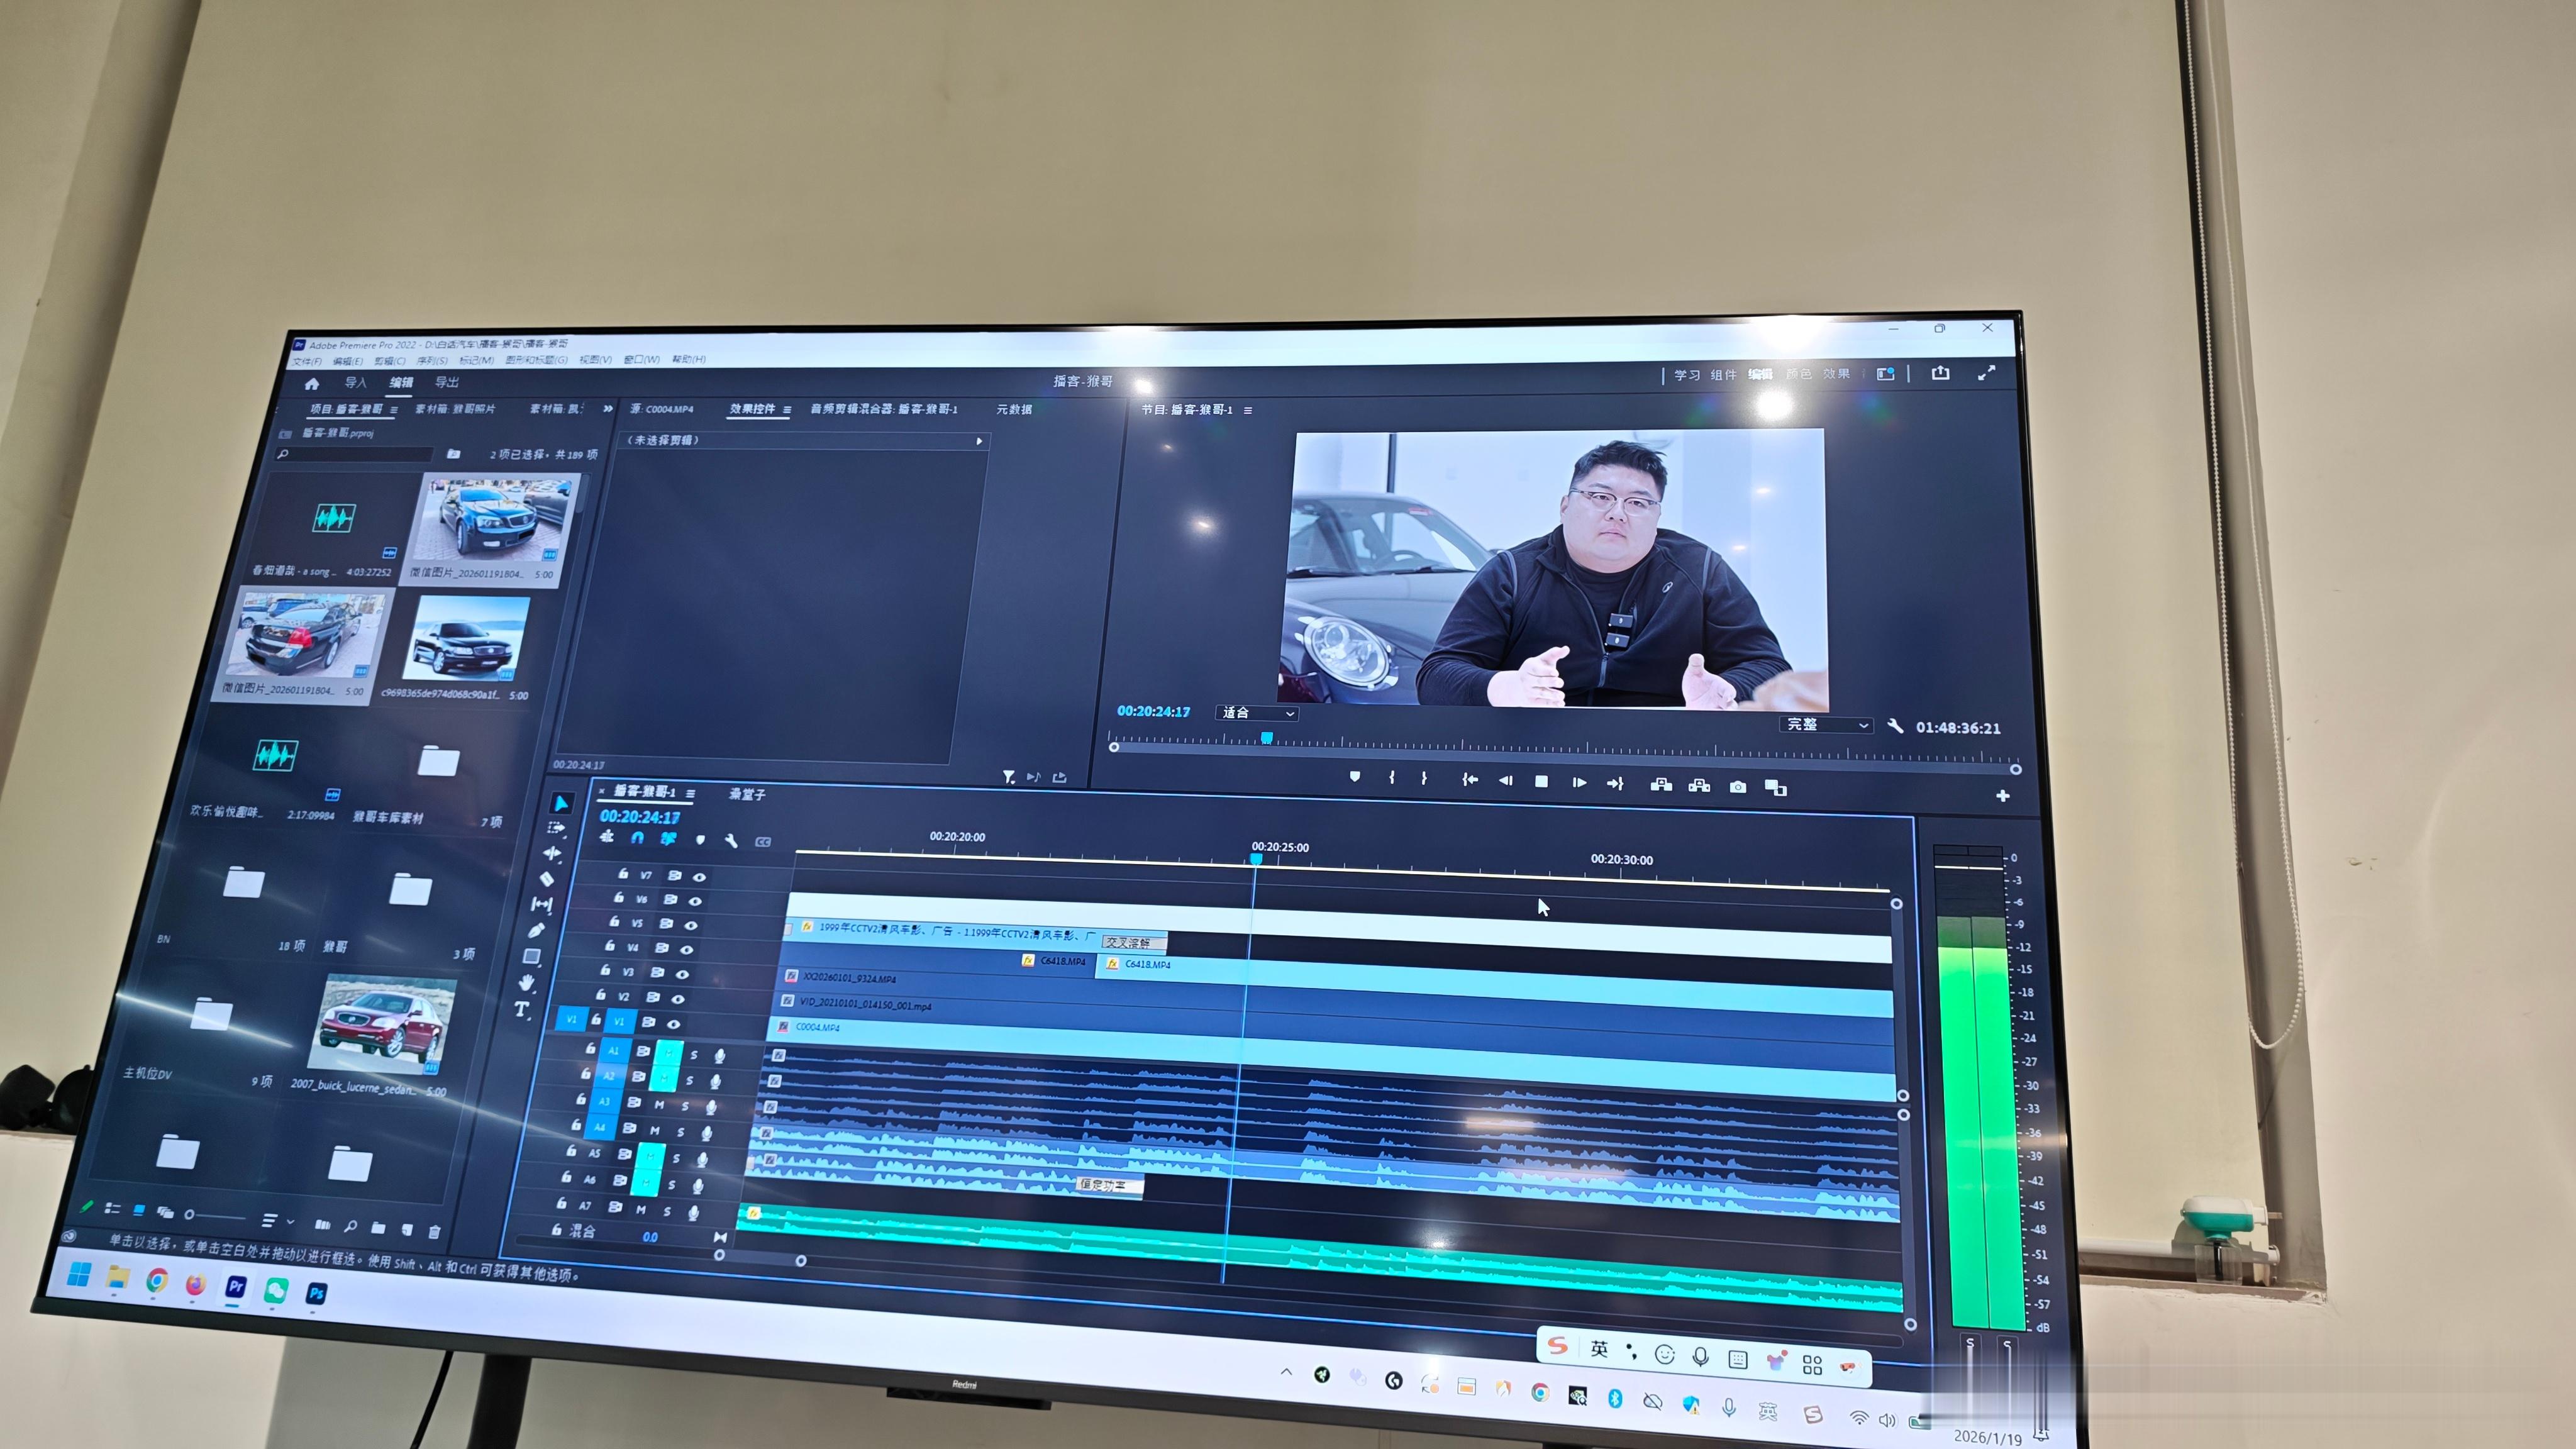Click the 导出 workspace button

[447, 383]
